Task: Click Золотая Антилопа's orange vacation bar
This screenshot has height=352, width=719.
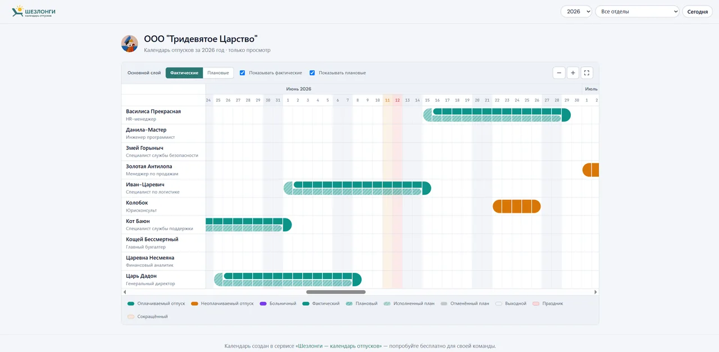Action: [x=591, y=170]
